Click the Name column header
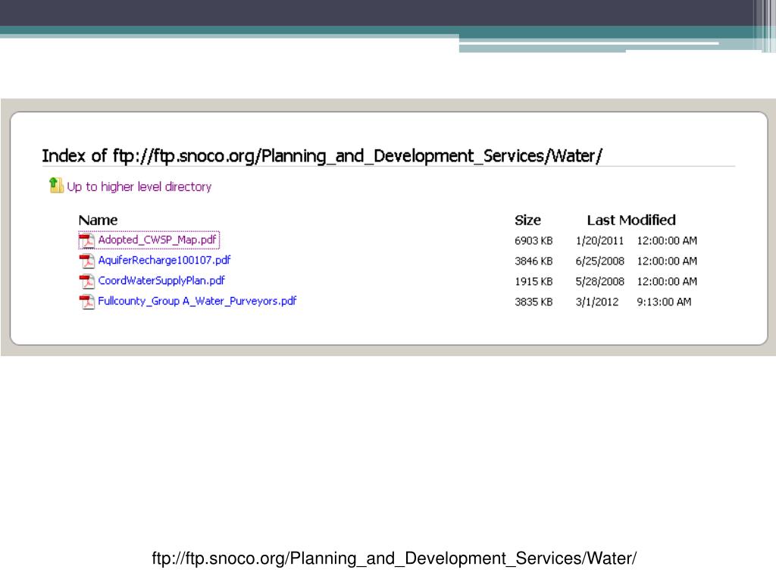The width and height of the screenshot is (776, 582). pos(98,221)
